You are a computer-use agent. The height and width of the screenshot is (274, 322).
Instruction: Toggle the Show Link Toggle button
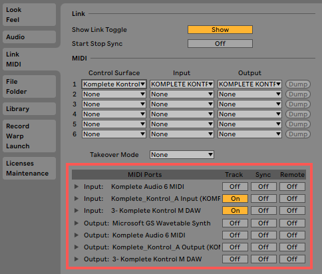(220, 29)
